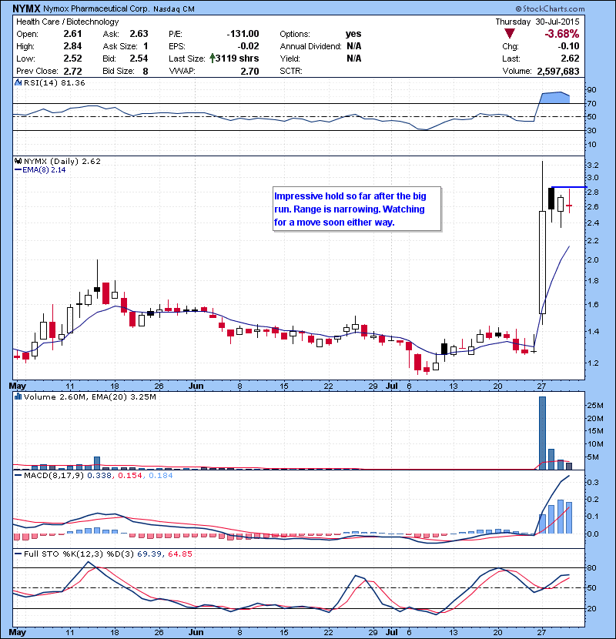Click the P/E value -131.00
The height and width of the screenshot is (639, 616).
pos(243,34)
